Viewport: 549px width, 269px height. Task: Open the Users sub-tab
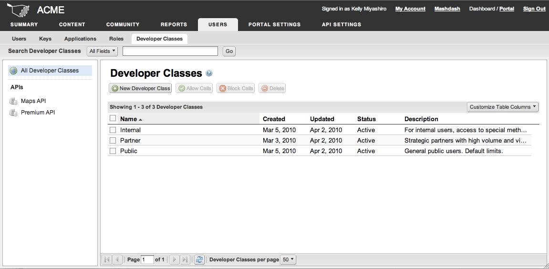tap(19, 39)
